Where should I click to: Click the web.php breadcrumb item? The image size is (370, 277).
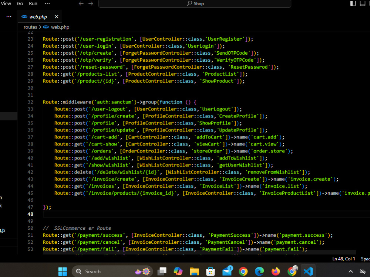(x=60, y=27)
